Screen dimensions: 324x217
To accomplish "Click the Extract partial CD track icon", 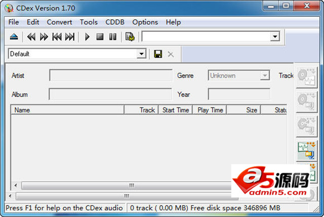I will [307, 126].
